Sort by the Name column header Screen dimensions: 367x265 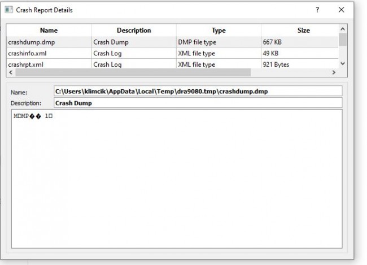(49, 30)
